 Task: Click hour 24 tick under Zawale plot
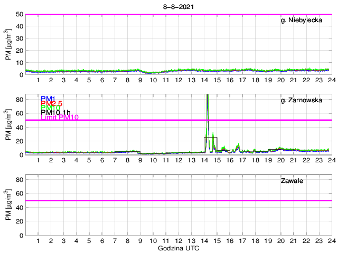(x=331, y=241)
